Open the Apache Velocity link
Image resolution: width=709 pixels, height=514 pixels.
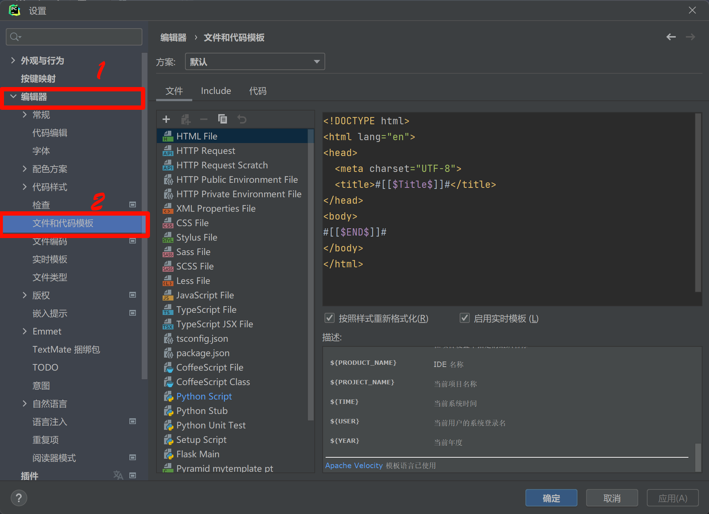point(353,466)
